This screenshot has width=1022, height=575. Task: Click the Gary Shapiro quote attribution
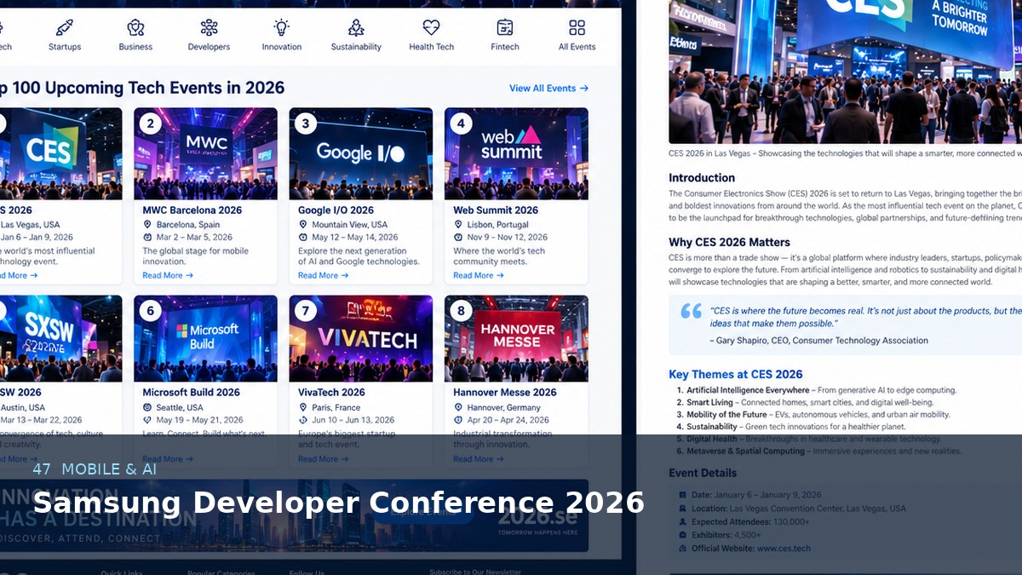click(819, 341)
